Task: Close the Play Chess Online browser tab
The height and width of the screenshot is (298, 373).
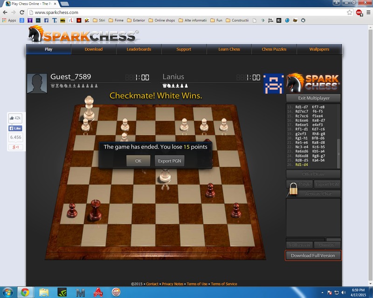Action: click(x=55, y=4)
